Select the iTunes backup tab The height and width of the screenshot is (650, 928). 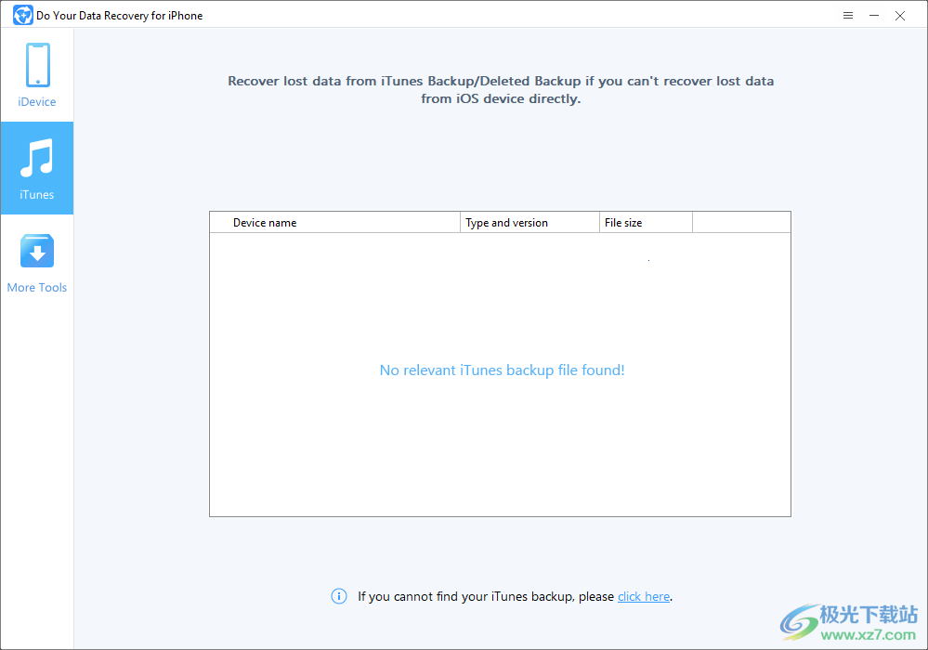(37, 168)
